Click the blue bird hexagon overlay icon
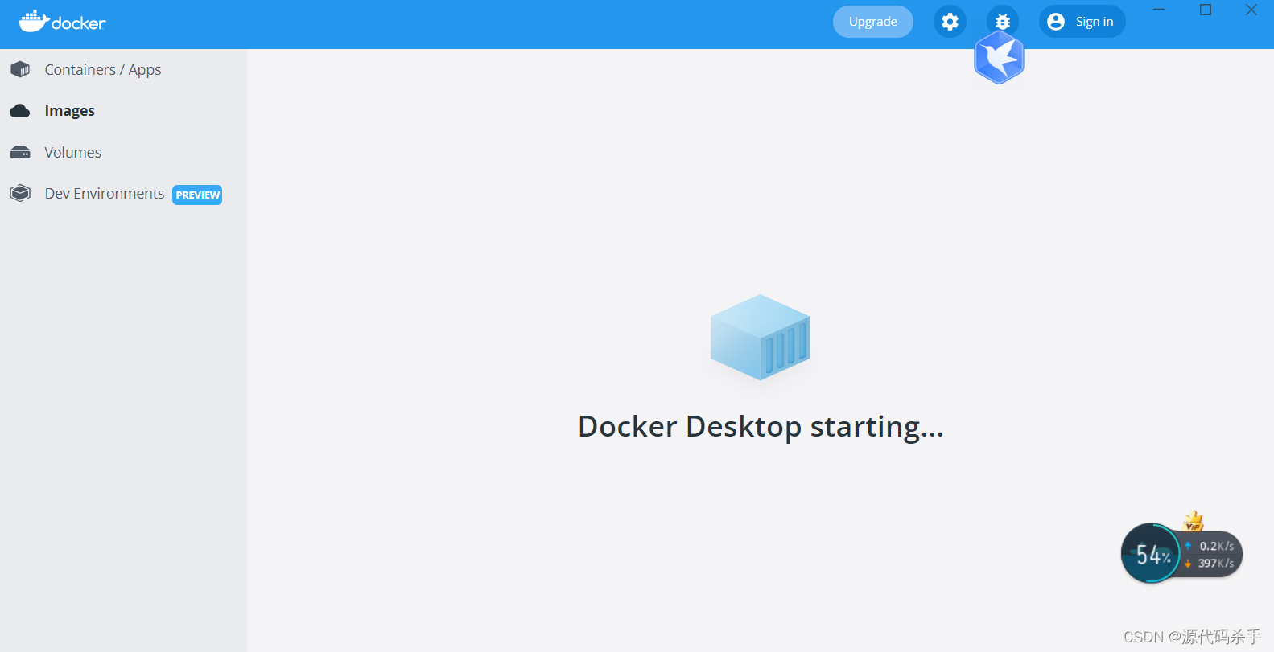Screen dimensions: 1274x652 [x=999, y=58]
